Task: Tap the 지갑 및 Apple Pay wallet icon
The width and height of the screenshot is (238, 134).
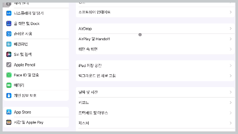Action: click(x=9, y=122)
